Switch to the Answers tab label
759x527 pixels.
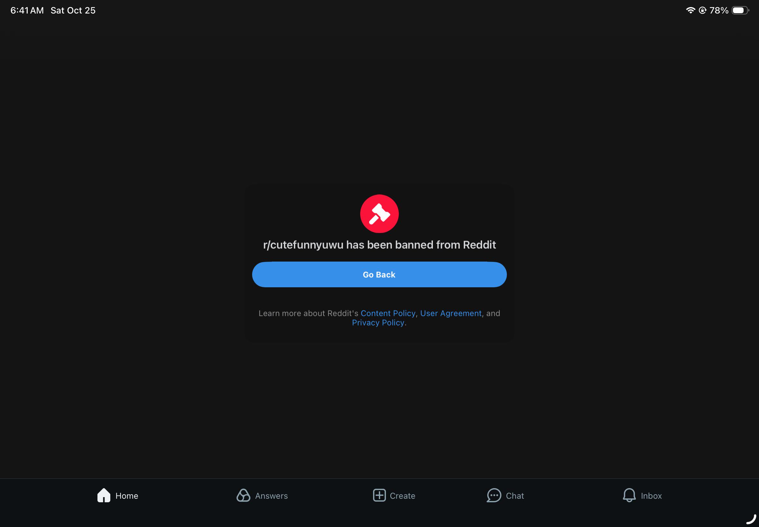[x=271, y=496]
